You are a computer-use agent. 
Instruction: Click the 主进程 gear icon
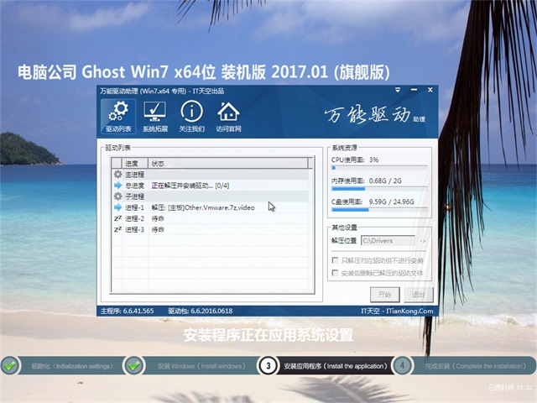coord(117,175)
